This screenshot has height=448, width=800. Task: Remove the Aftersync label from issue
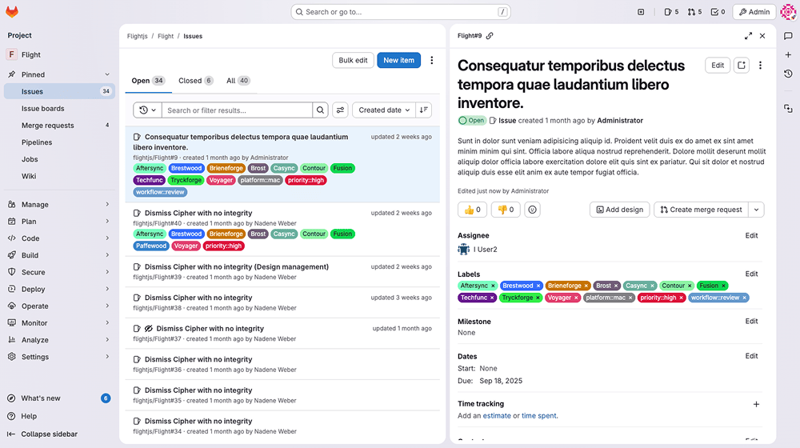click(493, 286)
